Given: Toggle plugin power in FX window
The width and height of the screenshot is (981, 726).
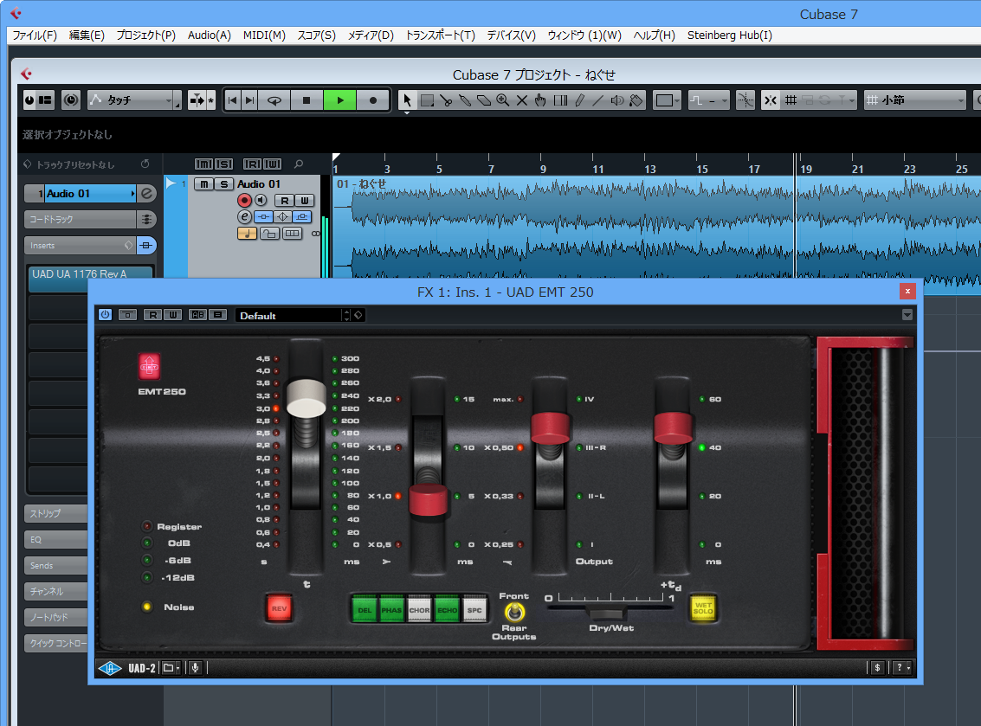Looking at the screenshot, I should pyautogui.click(x=105, y=314).
